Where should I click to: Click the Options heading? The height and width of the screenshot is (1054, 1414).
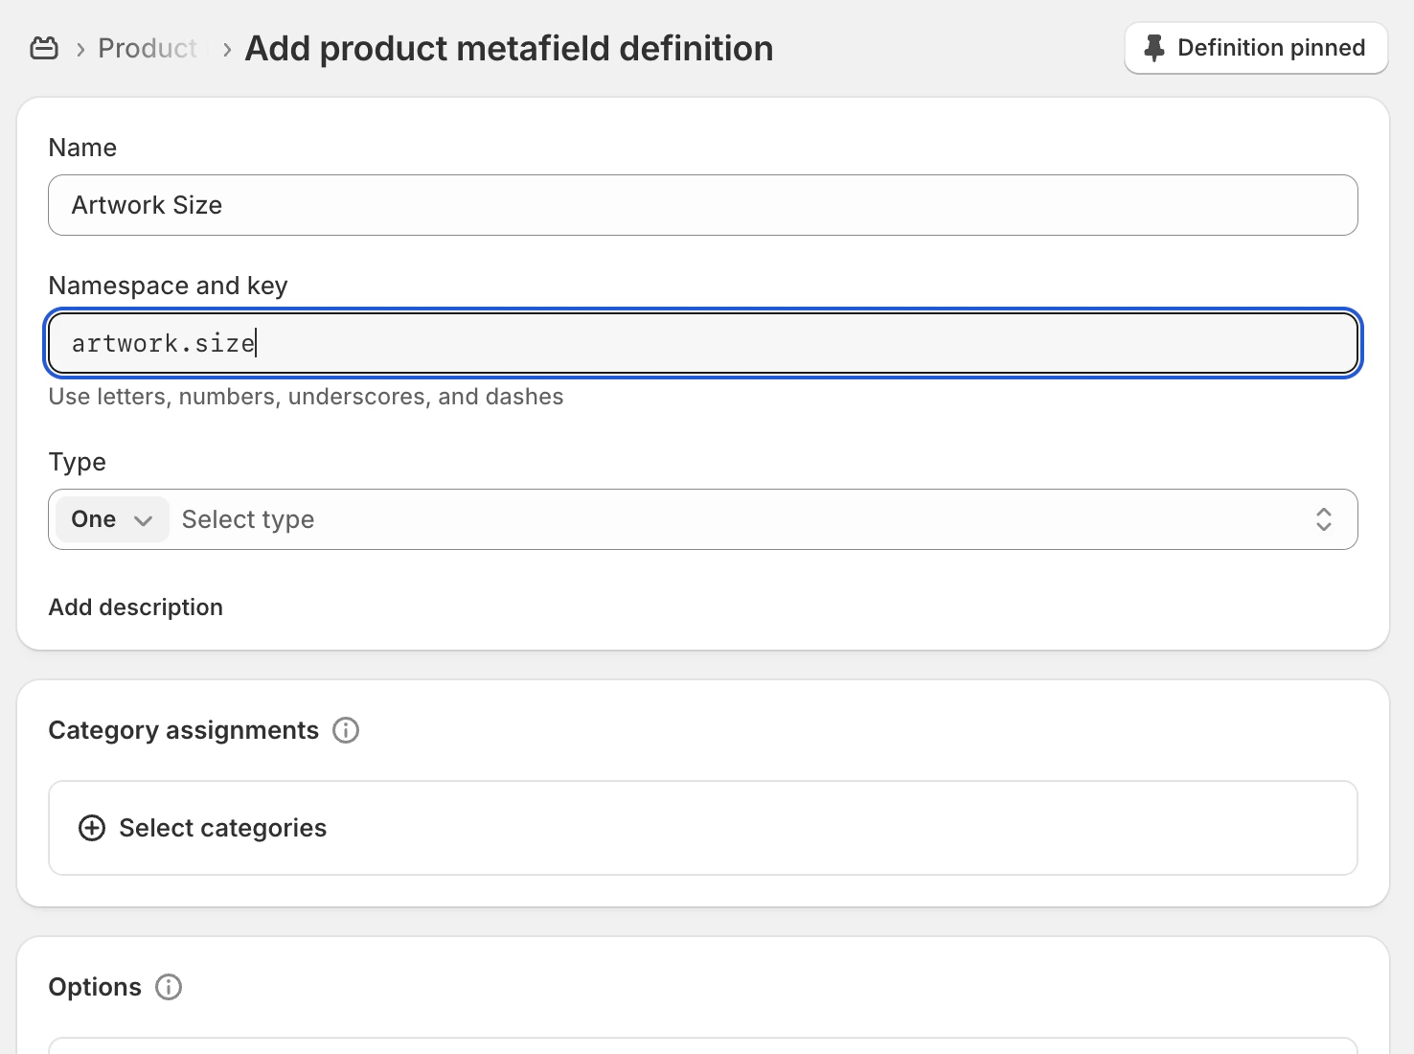95,987
